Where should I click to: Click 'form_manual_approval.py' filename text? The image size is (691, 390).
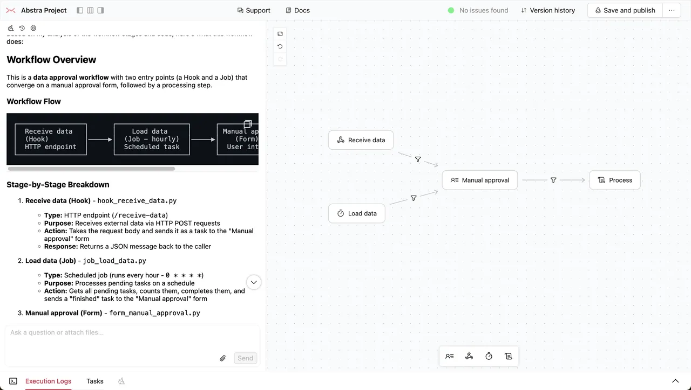point(154,313)
